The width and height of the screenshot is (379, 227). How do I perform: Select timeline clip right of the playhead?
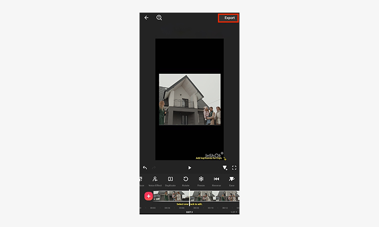click(x=215, y=196)
